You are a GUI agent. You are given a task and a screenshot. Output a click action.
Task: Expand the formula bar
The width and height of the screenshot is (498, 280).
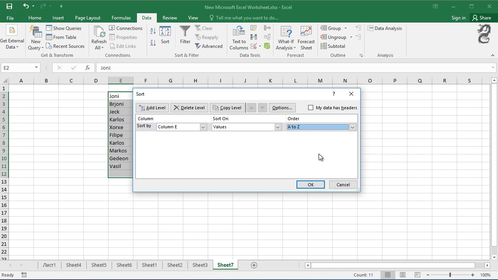tap(493, 68)
